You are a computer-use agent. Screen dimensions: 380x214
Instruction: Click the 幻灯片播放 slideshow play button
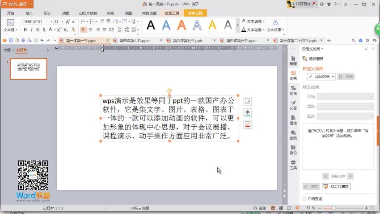click(x=336, y=186)
